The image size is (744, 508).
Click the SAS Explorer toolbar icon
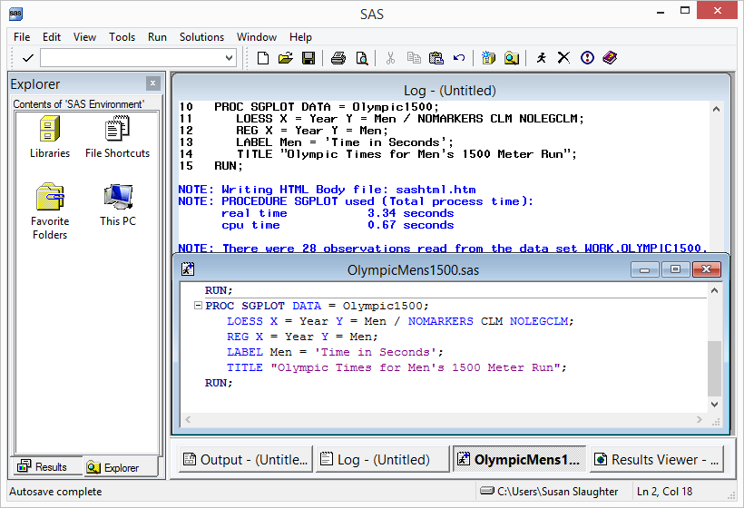pos(512,58)
